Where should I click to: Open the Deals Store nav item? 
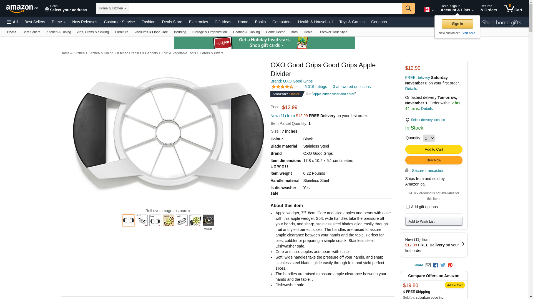tap(172, 22)
